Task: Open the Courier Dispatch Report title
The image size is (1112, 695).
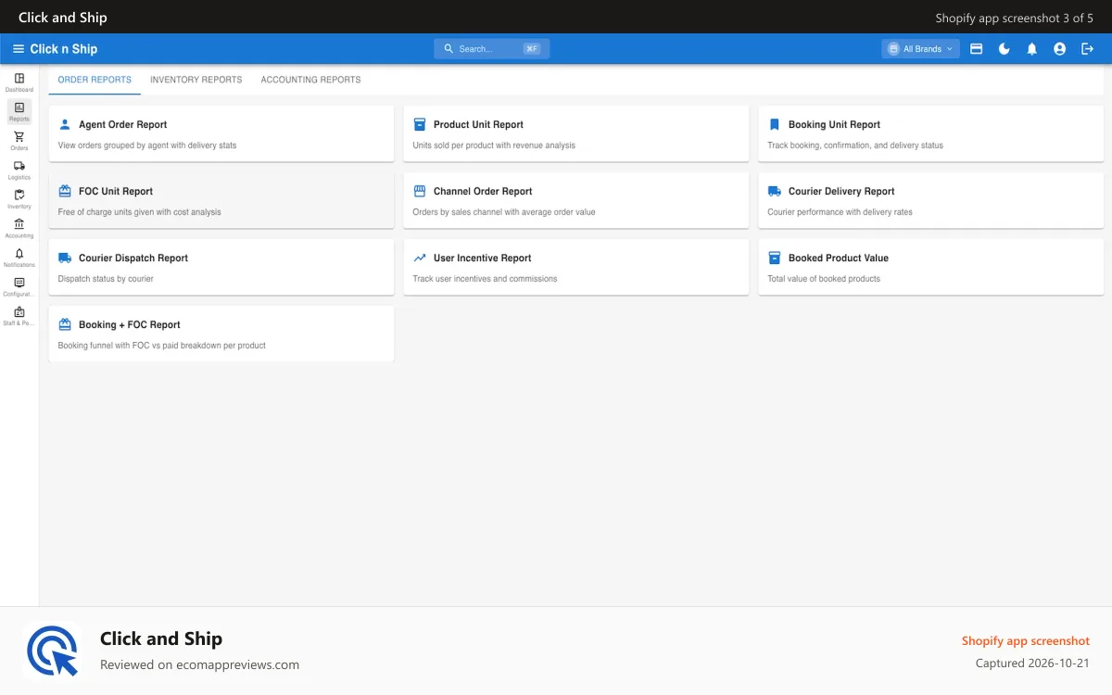Action: click(x=133, y=258)
